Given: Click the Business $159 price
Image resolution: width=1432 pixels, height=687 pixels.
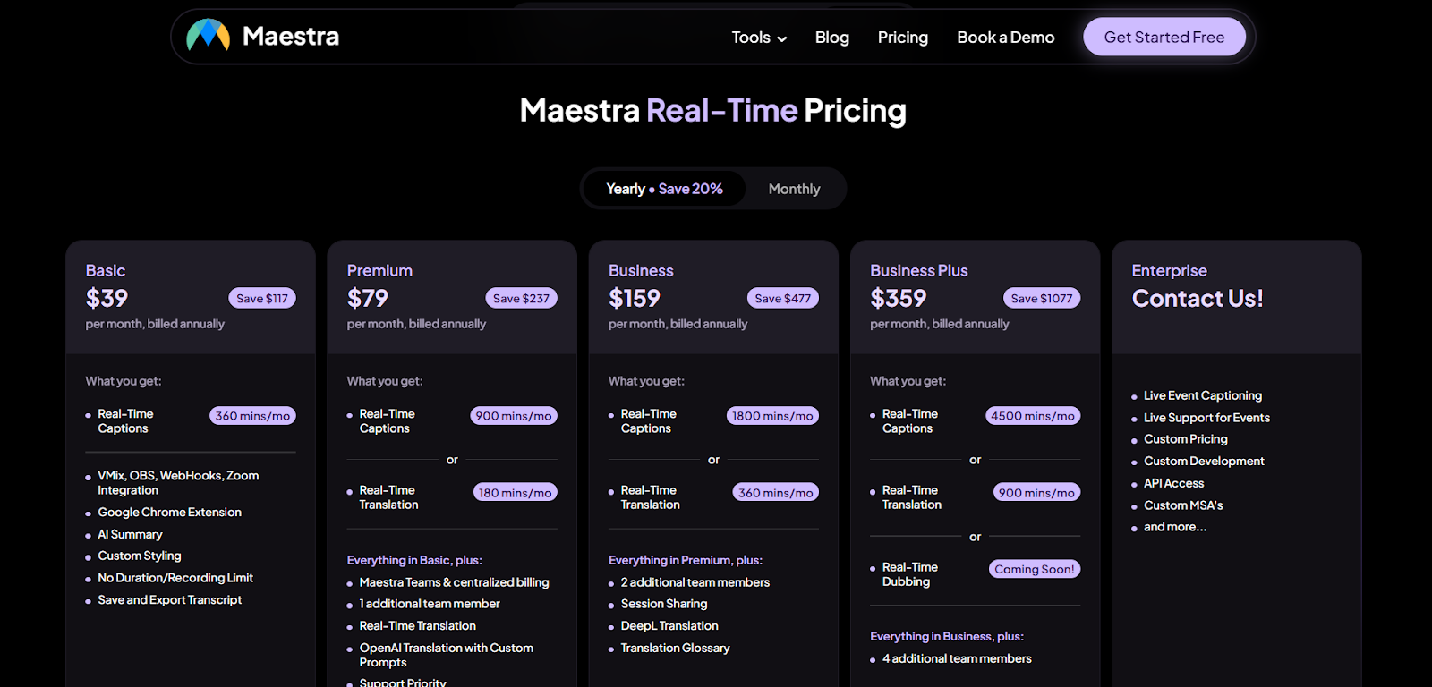Looking at the screenshot, I should [635, 298].
